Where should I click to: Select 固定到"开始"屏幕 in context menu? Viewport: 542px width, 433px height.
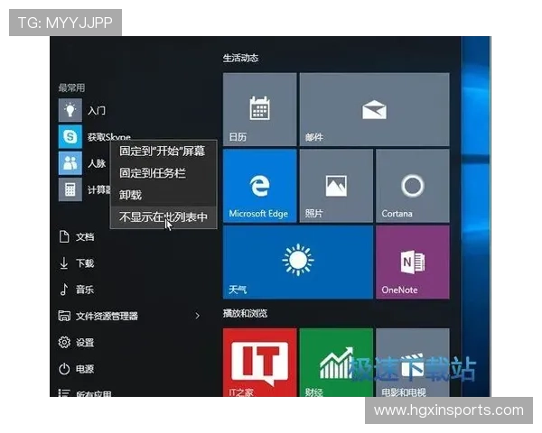click(x=163, y=151)
